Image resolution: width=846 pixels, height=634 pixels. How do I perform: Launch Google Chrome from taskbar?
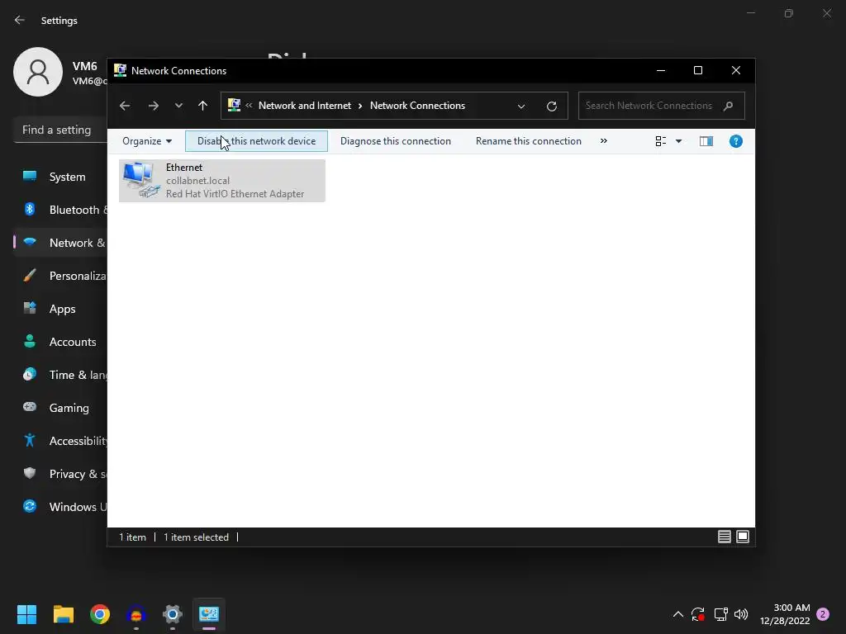pyautogui.click(x=100, y=614)
